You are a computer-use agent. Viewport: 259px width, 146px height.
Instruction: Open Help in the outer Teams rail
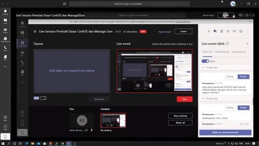pos(5,127)
